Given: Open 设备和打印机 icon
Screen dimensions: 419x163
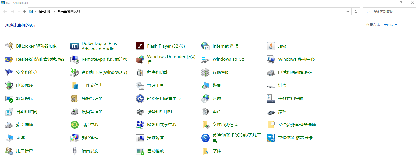Looking at the screenshot, I should 140,112.
